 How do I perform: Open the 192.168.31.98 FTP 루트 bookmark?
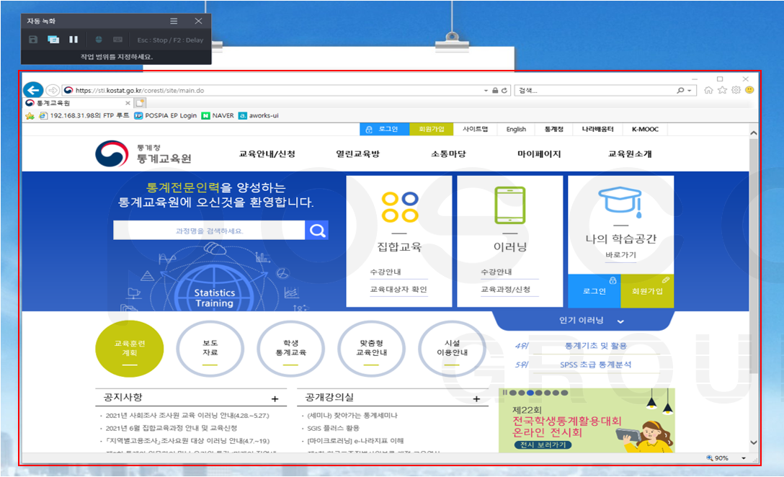[84, 115]
